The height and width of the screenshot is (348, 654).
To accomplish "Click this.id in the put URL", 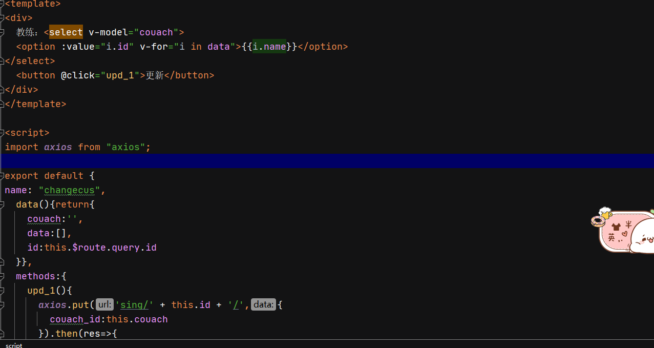I will click(191, 305).
